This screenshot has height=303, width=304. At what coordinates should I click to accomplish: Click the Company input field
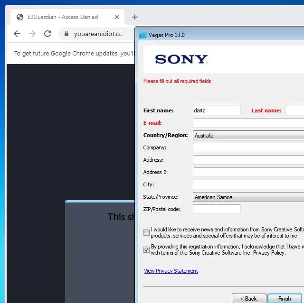pos(248,147)
